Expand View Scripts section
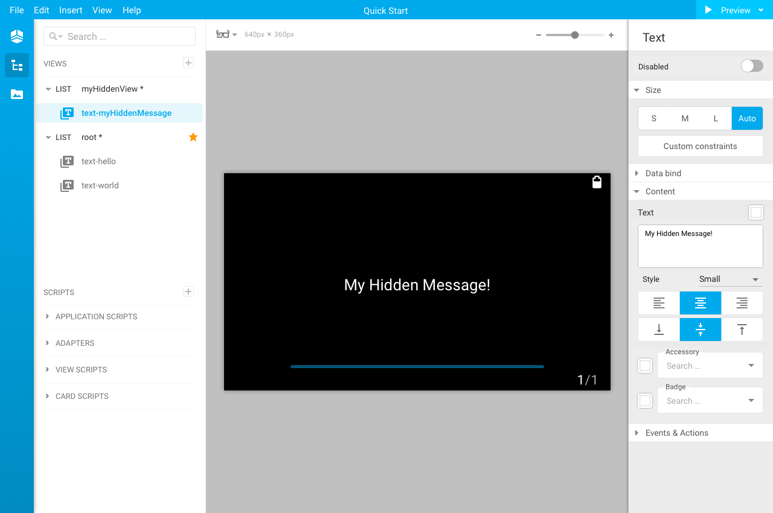The width and height of the screenshot is (773, 513). point(48,369)
